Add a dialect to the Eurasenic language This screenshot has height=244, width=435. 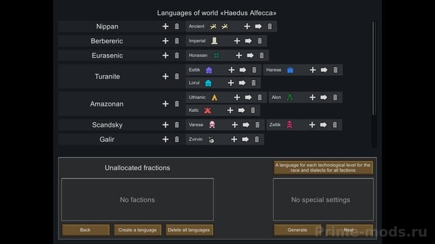point(165,56)
